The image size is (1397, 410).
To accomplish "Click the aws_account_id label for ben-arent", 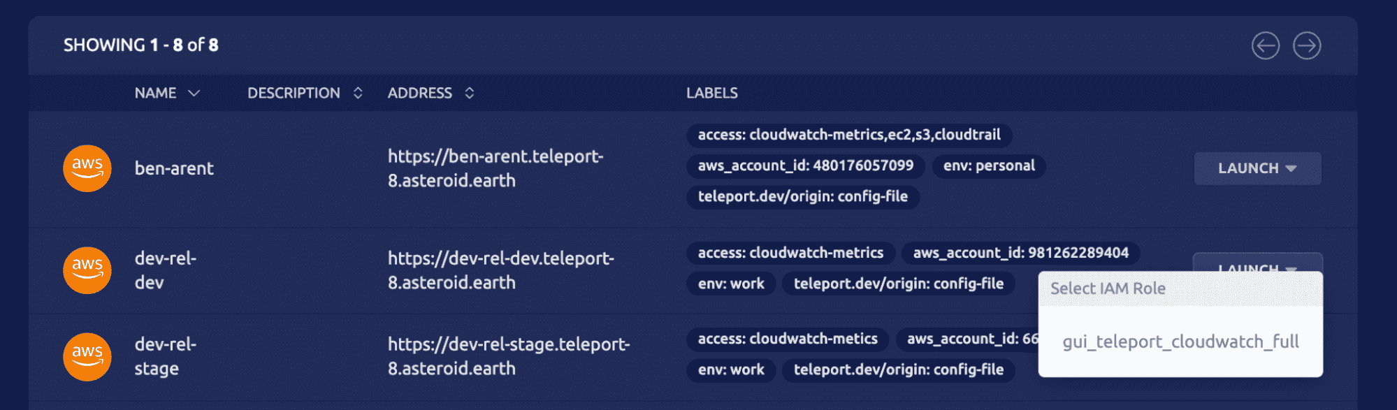I will point(805,166).
